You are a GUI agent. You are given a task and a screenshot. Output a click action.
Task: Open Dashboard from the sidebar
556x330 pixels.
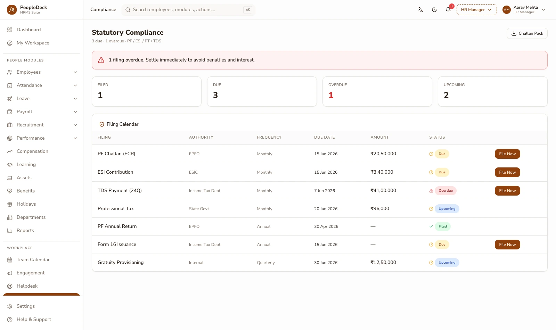(42, 30)
